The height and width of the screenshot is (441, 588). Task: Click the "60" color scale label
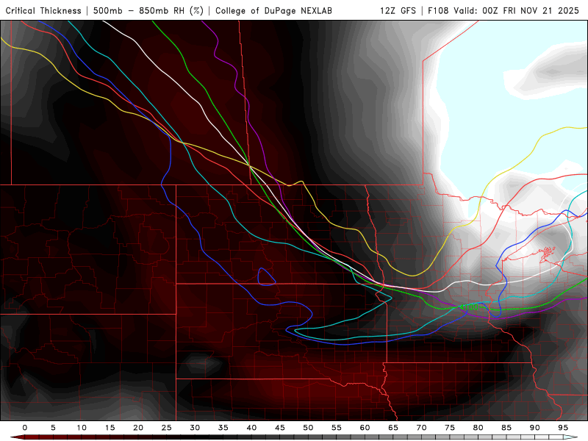365,428
